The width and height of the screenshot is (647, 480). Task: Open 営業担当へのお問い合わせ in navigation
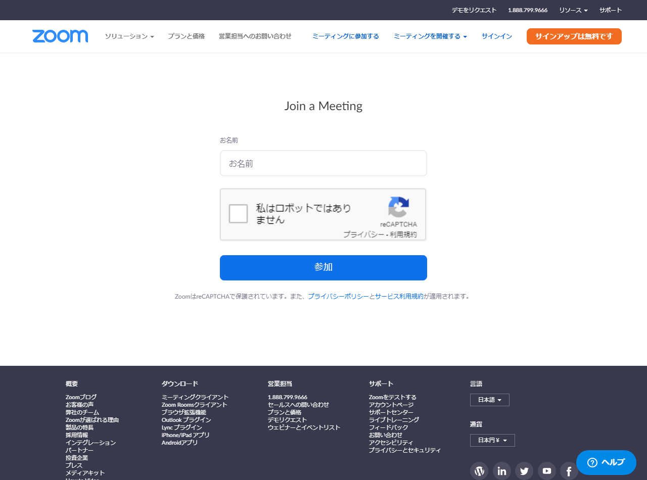(255, 36)
